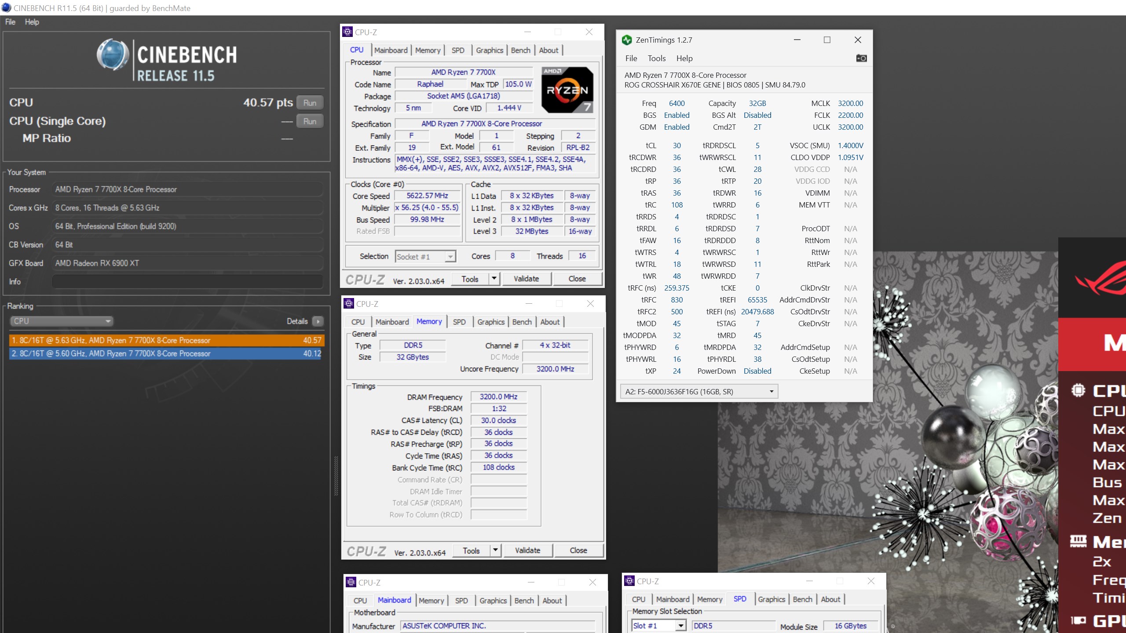Click the tREFI (ns) value 20479.688
Viewport: 1126px width, 633px height.
(x=757, y=312)
